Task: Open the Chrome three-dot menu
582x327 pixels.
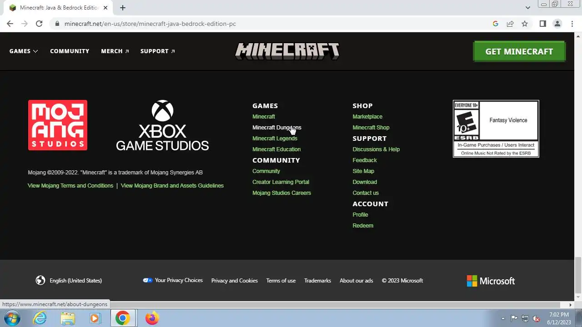Action: tap(572, 24)
